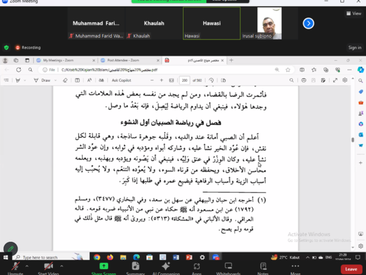Zoom in PDF with plus button
Image resolution: width=366 pixels, height=275 pixels.
(161, 80)
